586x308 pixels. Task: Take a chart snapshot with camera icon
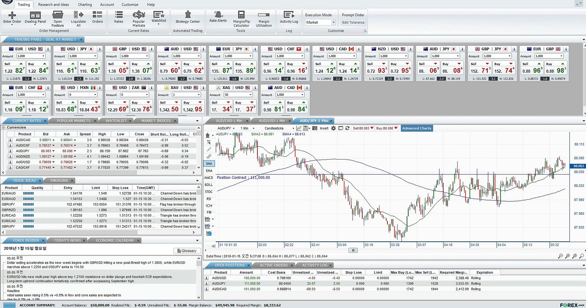tap(315, 128)
